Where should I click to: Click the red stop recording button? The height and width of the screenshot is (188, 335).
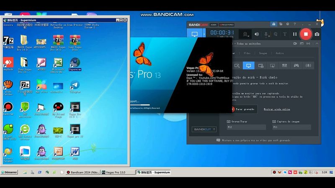click(x=306, y=34)
